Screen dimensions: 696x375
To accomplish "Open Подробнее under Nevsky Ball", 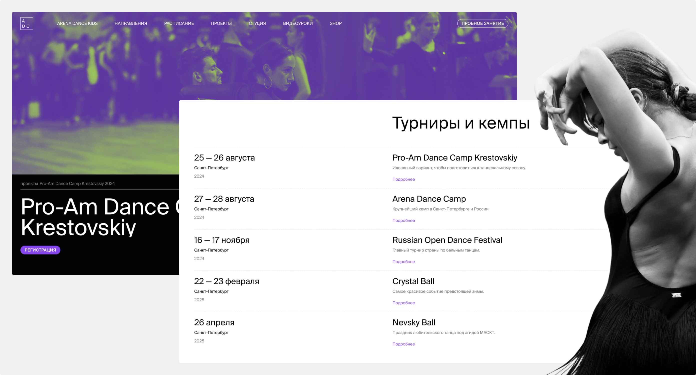I will [x=403, y=344].
